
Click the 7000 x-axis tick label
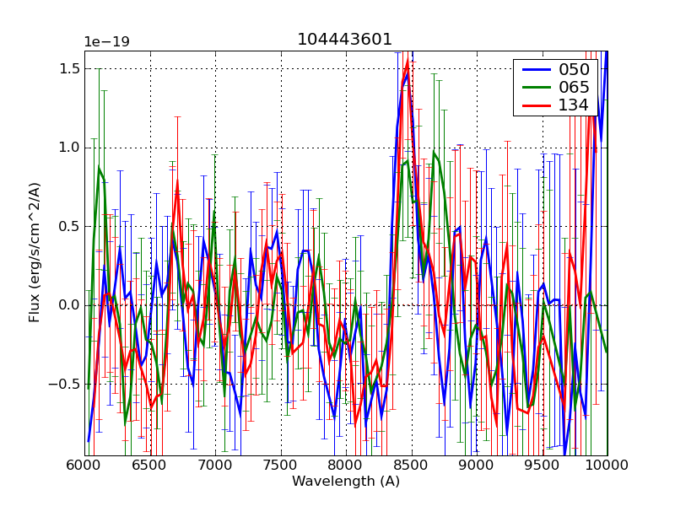pyautogui.click(x=215, y=465)
